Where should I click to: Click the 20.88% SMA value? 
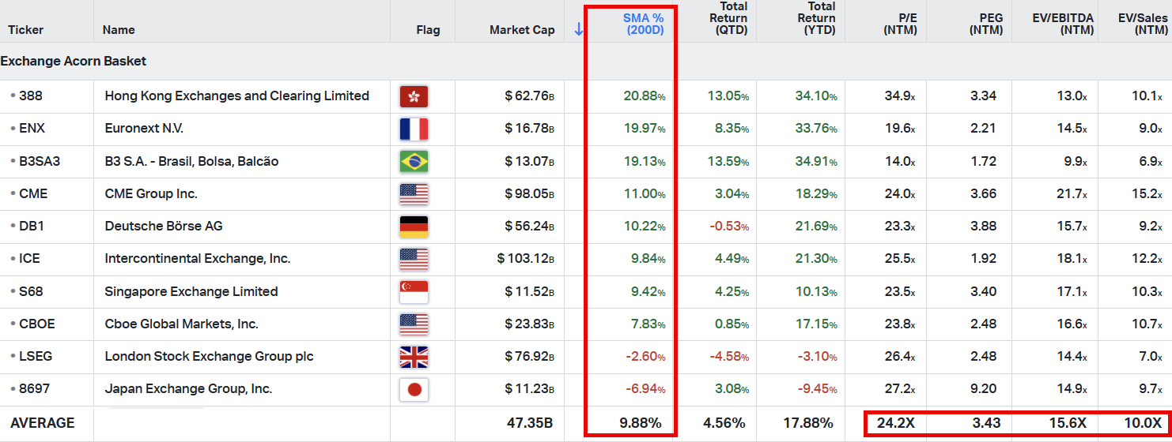[x=645, y=96]
